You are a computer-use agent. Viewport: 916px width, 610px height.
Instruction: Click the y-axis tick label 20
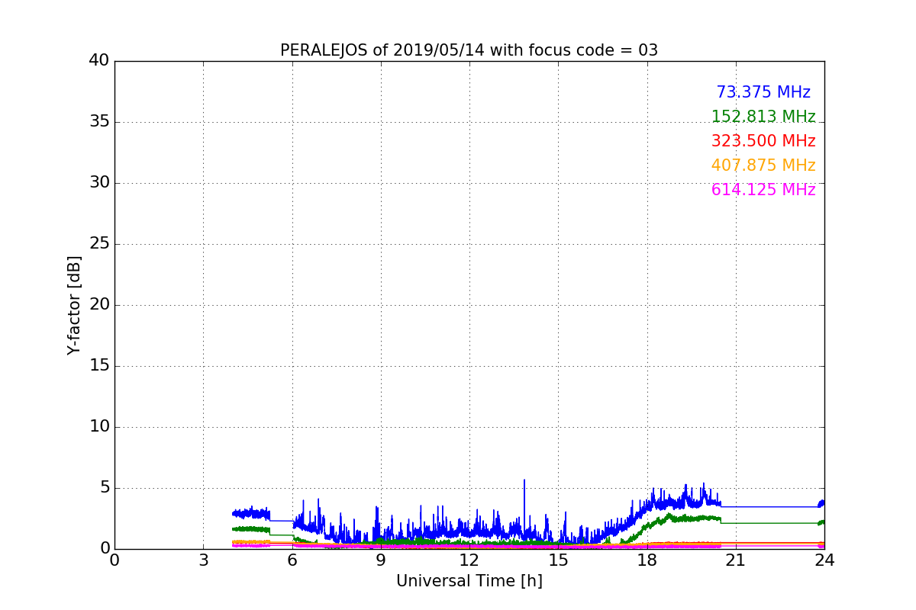[99, 304]
